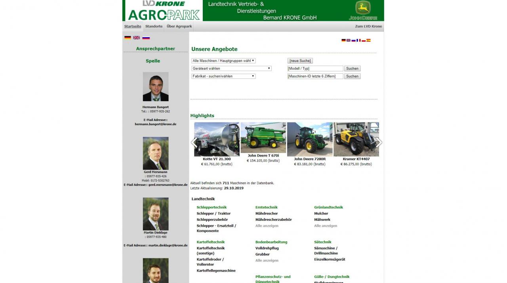Viewport: 507px width, 283px height.
Task: Open the Erntetechnik category
Action: coord(267,207)
